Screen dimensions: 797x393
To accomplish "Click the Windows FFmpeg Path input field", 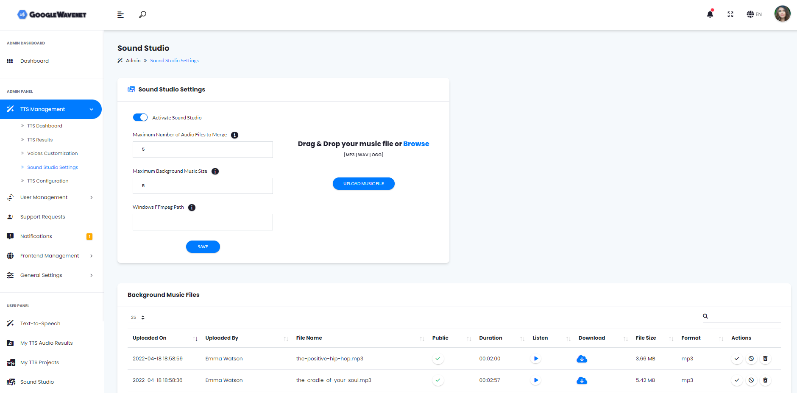I will pyautogui.click(x=203, y=222).
